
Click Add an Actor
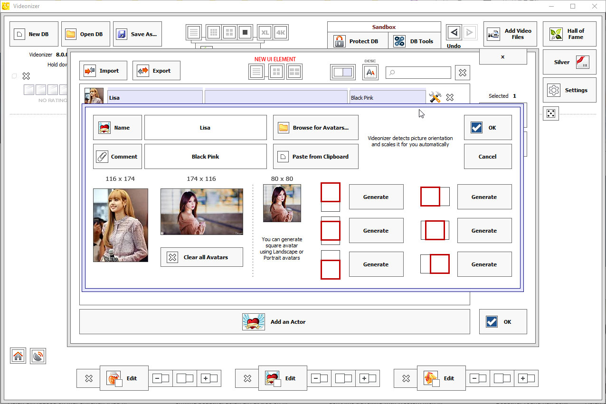click(x=275, y=322)
